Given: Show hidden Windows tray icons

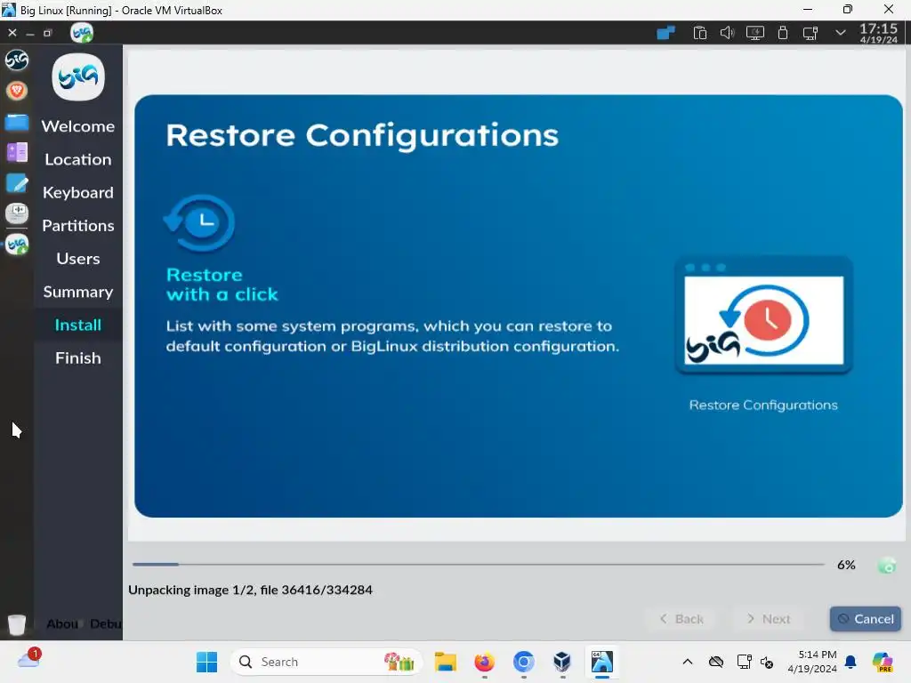Looking at the screenshot, I should [688, 662].
